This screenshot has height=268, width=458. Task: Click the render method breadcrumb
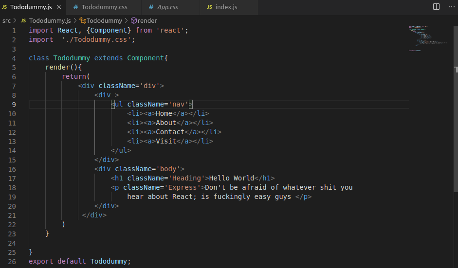pyautogui.click(x=147, y=21)
